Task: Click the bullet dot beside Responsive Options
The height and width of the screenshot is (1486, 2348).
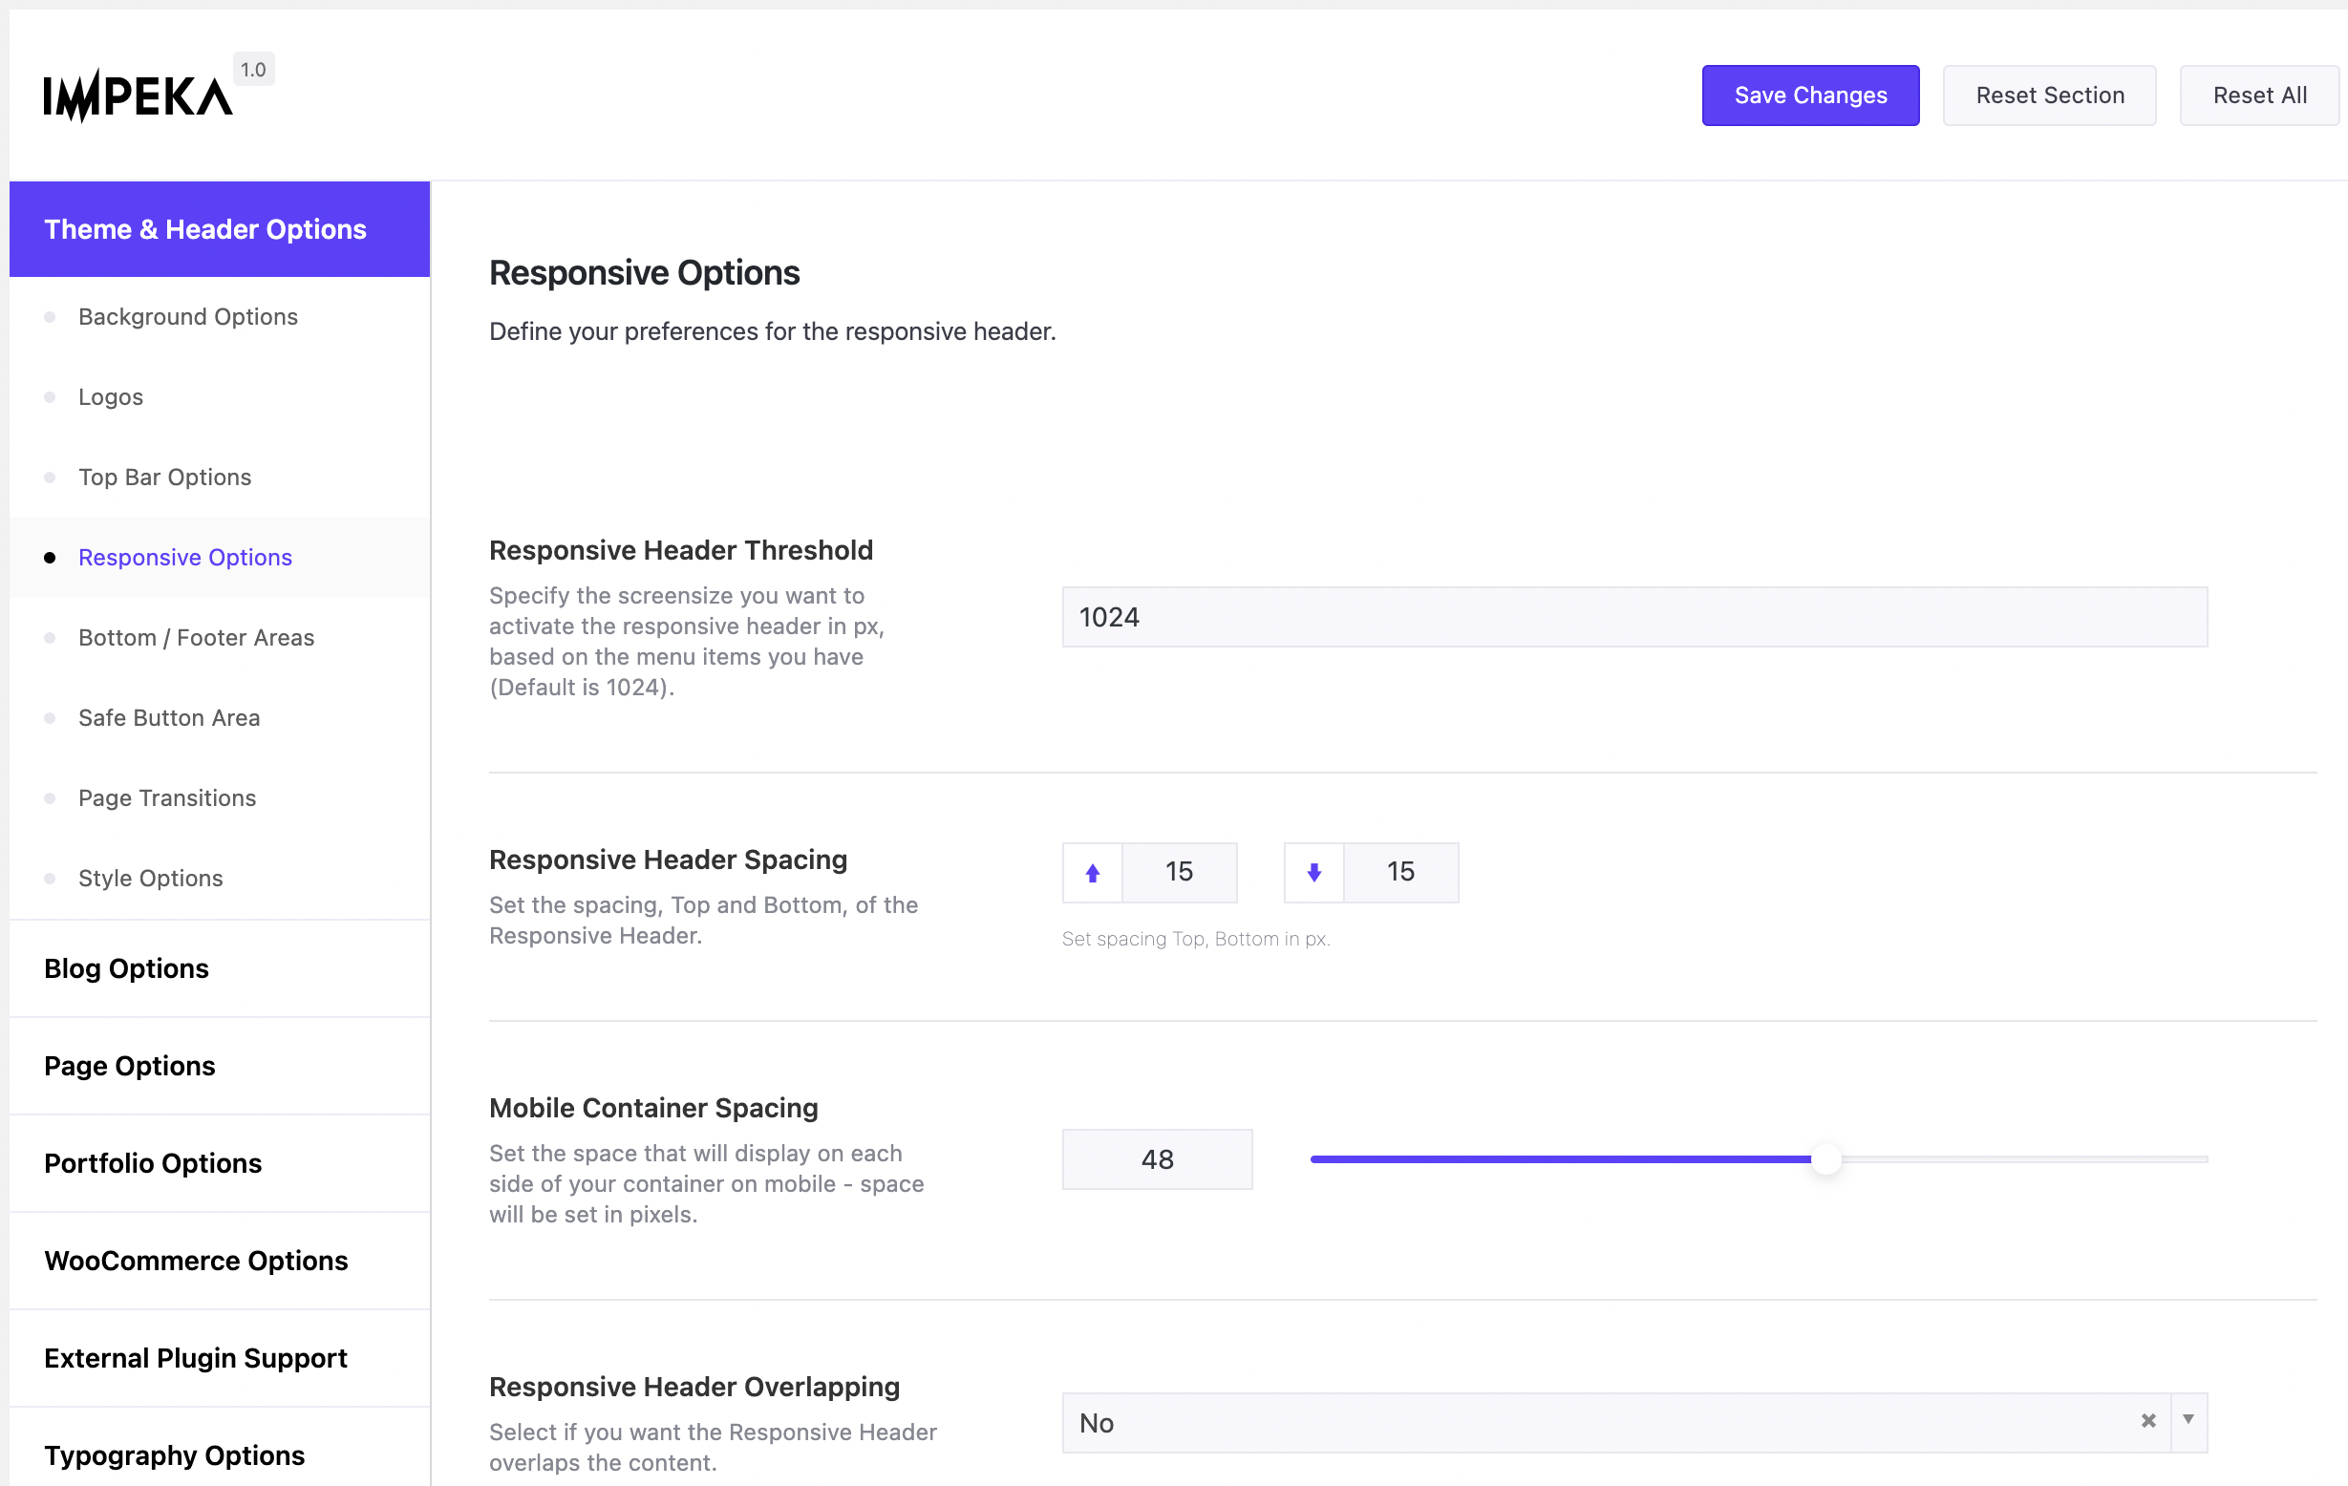Action: (x=51, y=557)
